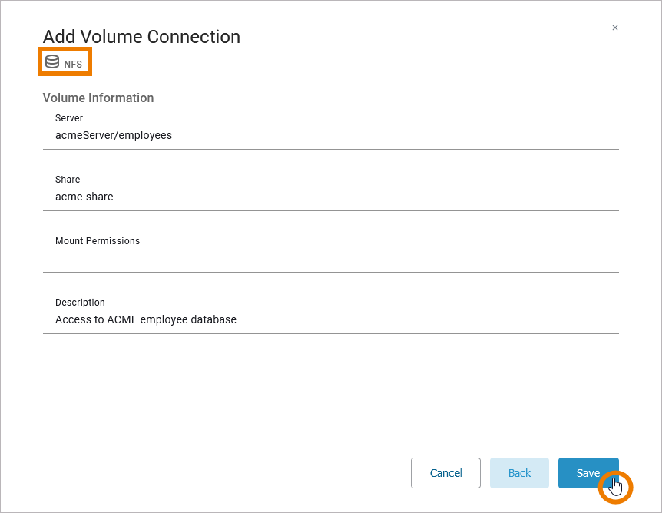662x513 pixels.
Task: Click the Volume Information section heading
Action: (x=98, y=98)
